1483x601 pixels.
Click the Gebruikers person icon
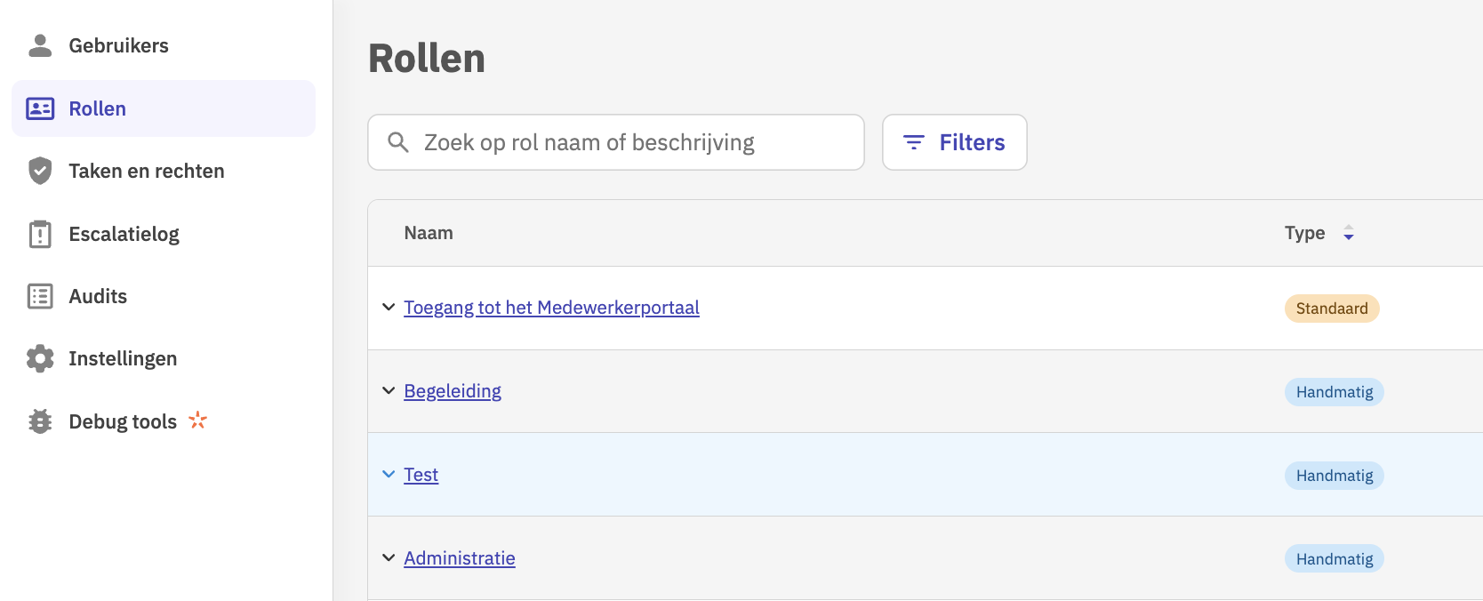[x=40, y=45]
